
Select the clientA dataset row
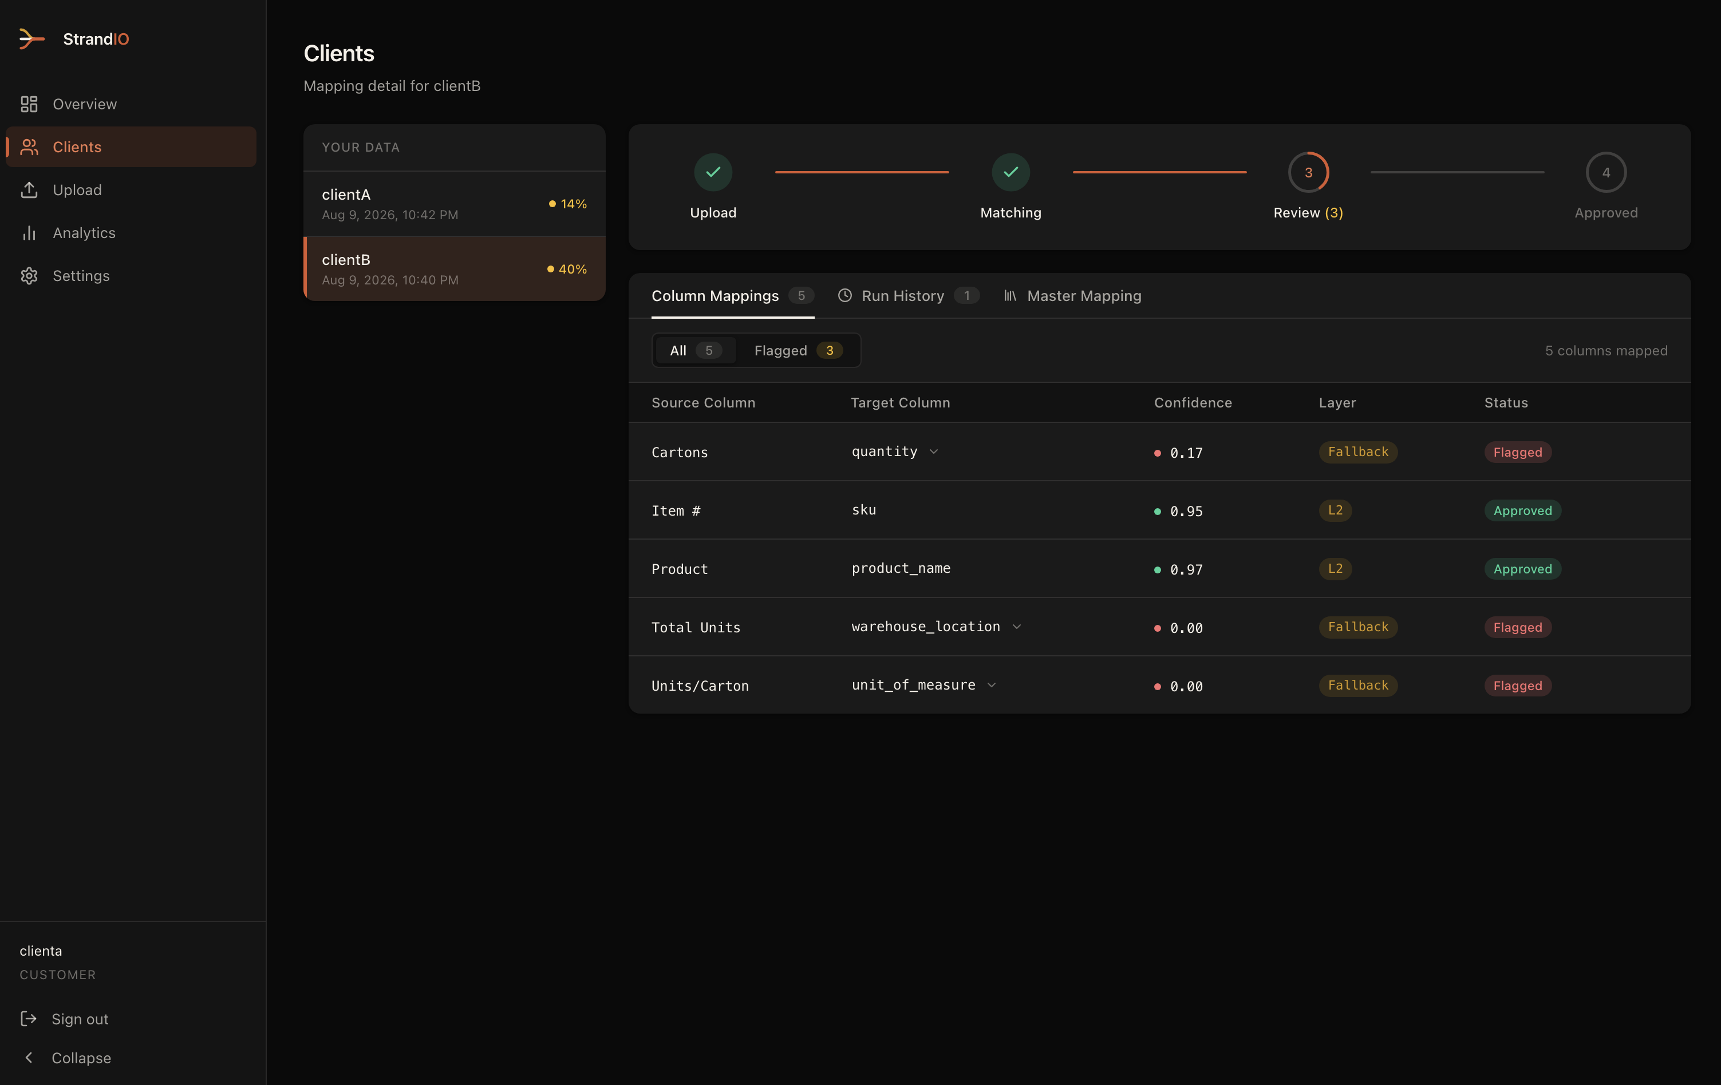click(x=455, y=204)
